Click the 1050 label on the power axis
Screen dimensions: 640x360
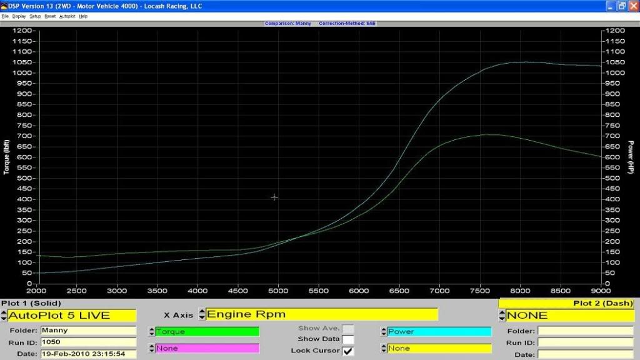click(615, 62)
